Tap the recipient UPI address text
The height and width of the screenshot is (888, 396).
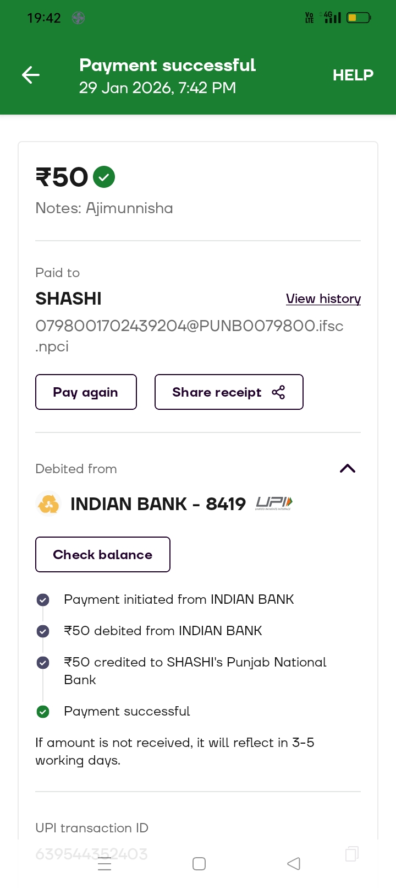click(x=189, y=326)
